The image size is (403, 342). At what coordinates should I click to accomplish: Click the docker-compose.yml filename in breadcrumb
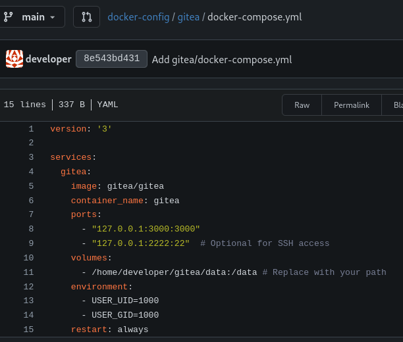pyautogui.click(x=255, y=17)
